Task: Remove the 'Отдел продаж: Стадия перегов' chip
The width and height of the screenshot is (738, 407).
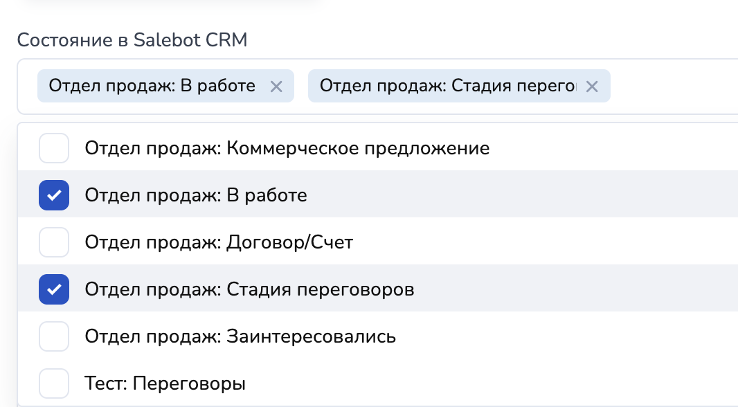Action: coord(591,87)
